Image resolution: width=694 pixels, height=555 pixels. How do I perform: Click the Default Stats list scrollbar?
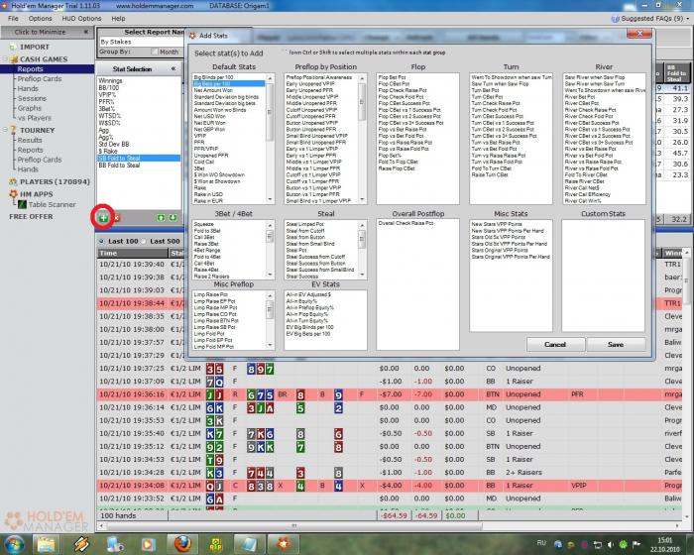pos(270,139)
